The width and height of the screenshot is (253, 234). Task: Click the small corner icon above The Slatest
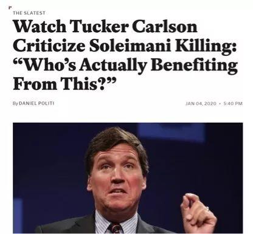pos(10,8)
